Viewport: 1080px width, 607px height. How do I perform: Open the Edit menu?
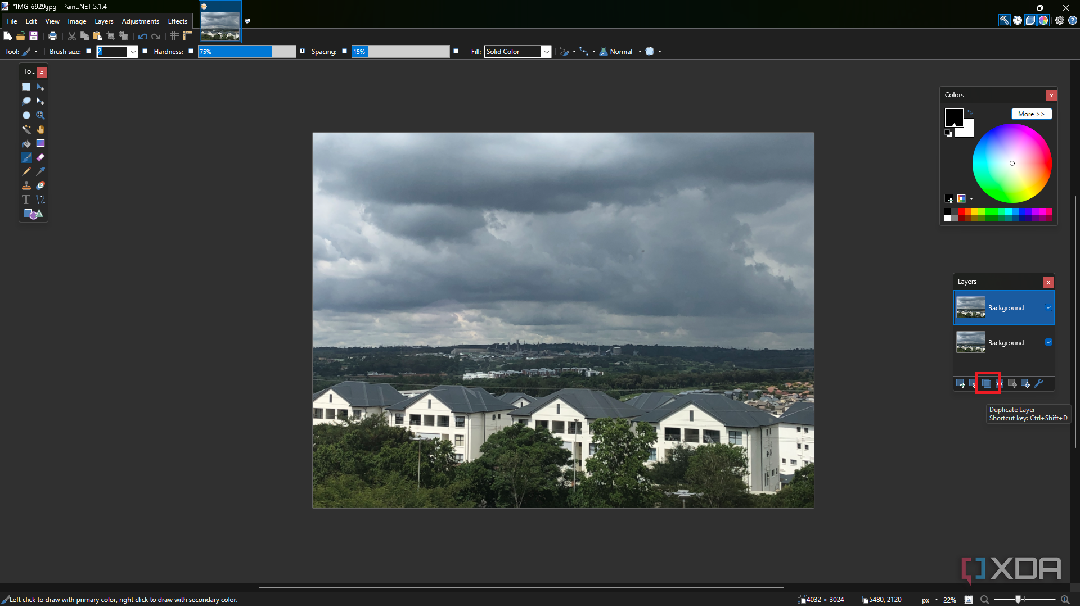[31, 21]
